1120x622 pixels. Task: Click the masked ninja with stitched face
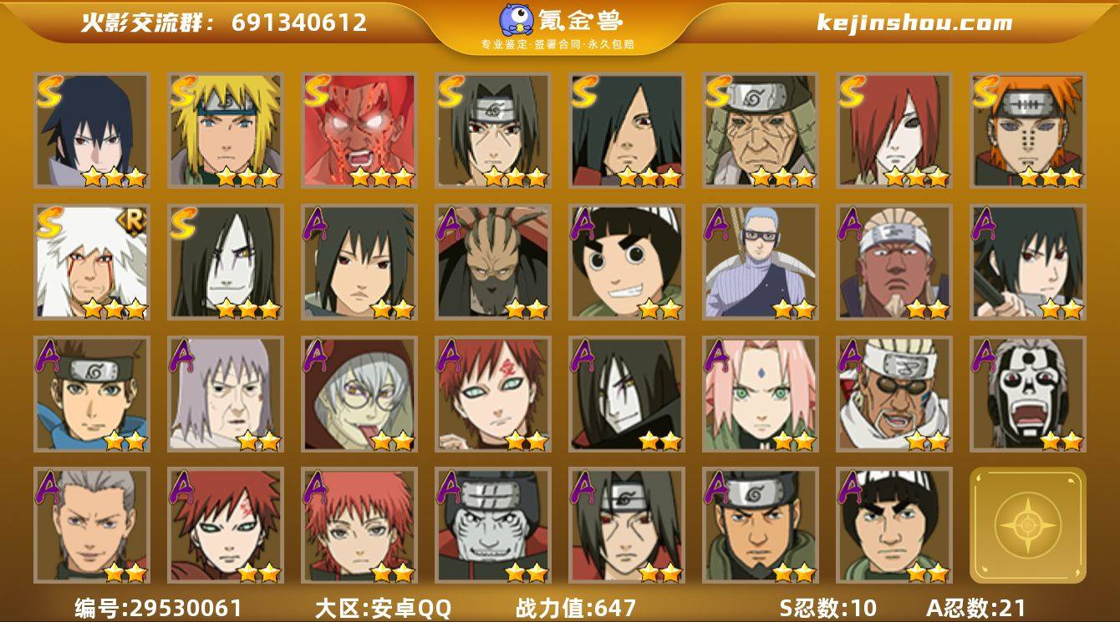click(493, 262)
